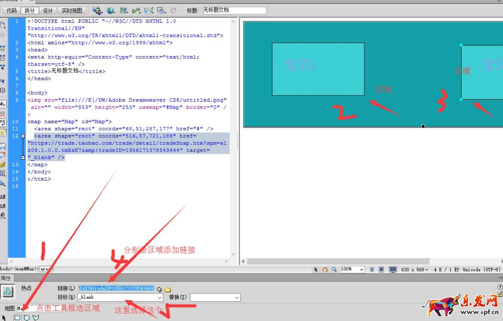503x321 pixels.
Task: Click the Preview in browser globe icon
Action: click(111, 10)
